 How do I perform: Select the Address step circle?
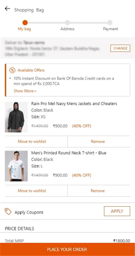[67, 22]
